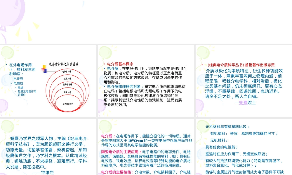Click the 压电陶瓷材料 innermost circle label
This screenshot has height=175, width=292.
[x=68, y=104]
